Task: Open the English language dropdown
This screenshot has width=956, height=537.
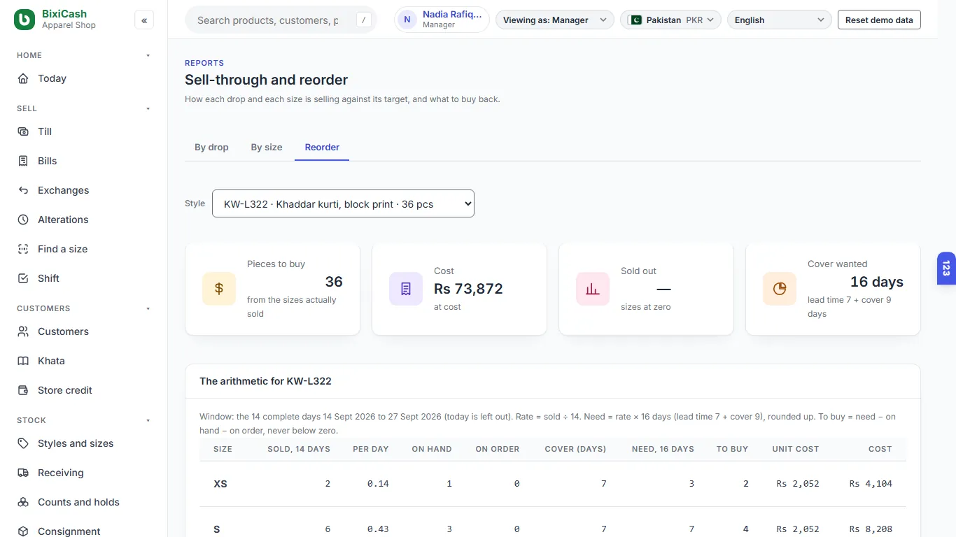Action: point(780,20)
